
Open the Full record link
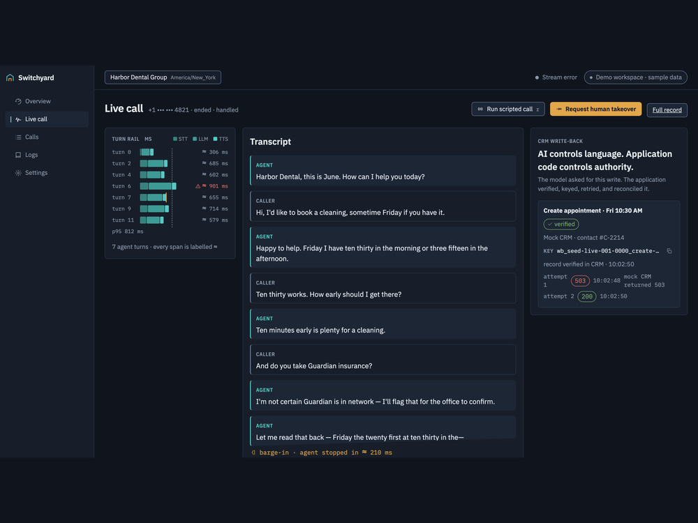click(667, 110)
